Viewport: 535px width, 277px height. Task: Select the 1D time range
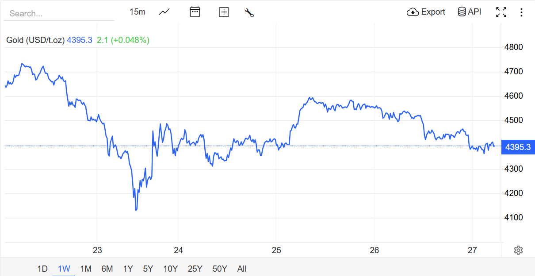coord(42,269)
